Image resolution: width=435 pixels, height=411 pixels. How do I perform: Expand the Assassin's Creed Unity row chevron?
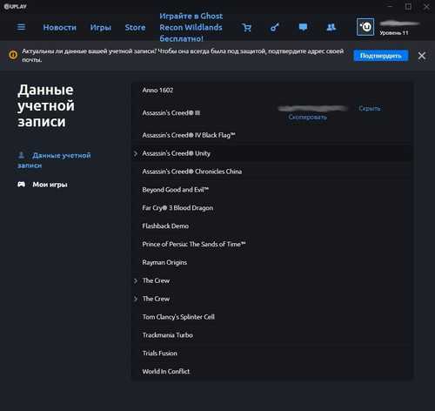coord(136,153)
